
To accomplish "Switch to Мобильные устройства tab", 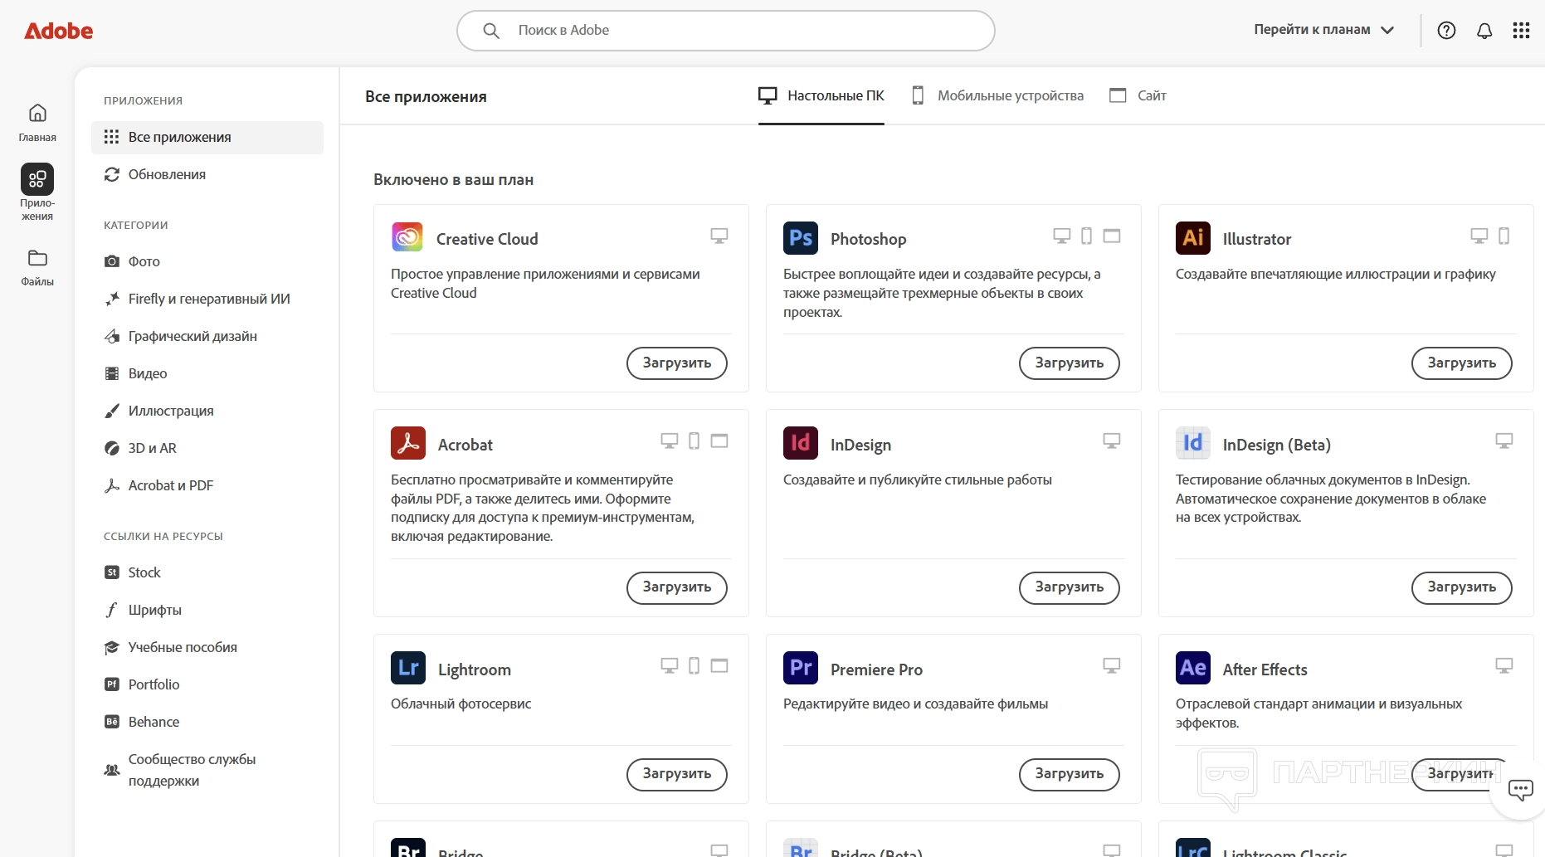I will (998, 96).
